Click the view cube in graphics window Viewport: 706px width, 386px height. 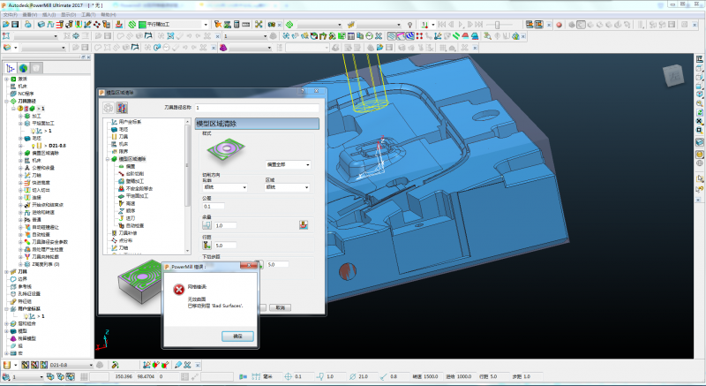point(673,76)
